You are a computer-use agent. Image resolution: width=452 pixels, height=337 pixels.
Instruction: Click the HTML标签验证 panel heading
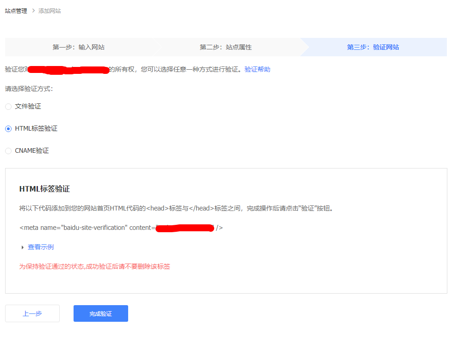[44, 189]
